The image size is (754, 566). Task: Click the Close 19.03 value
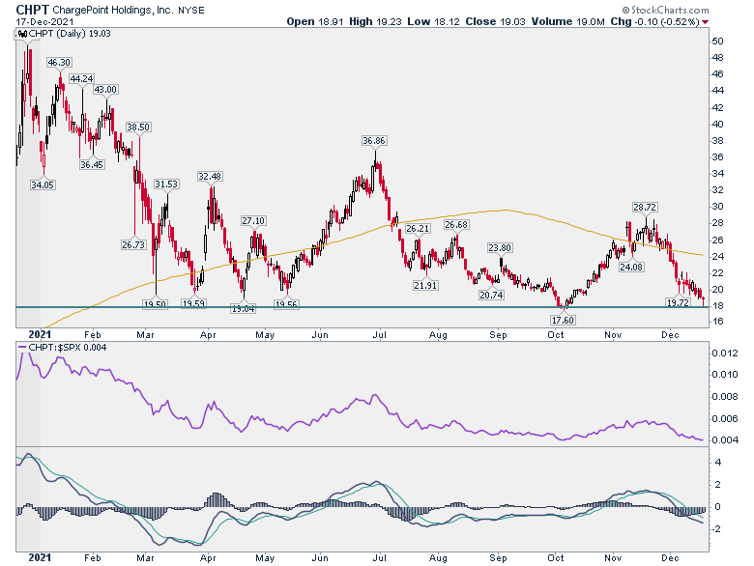tap(495, 21)
